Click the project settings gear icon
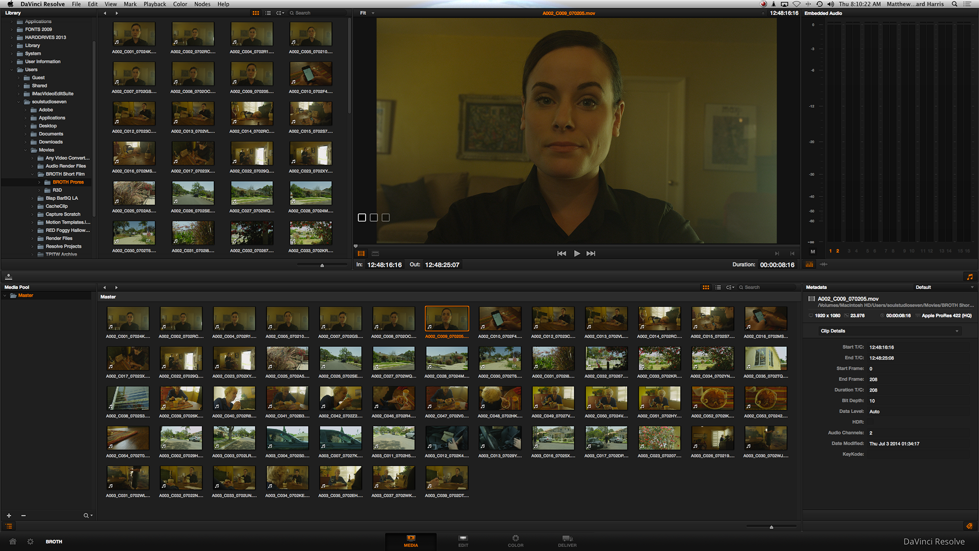The width and height of the screenshot is (979, 551). [x=30, y=542]
